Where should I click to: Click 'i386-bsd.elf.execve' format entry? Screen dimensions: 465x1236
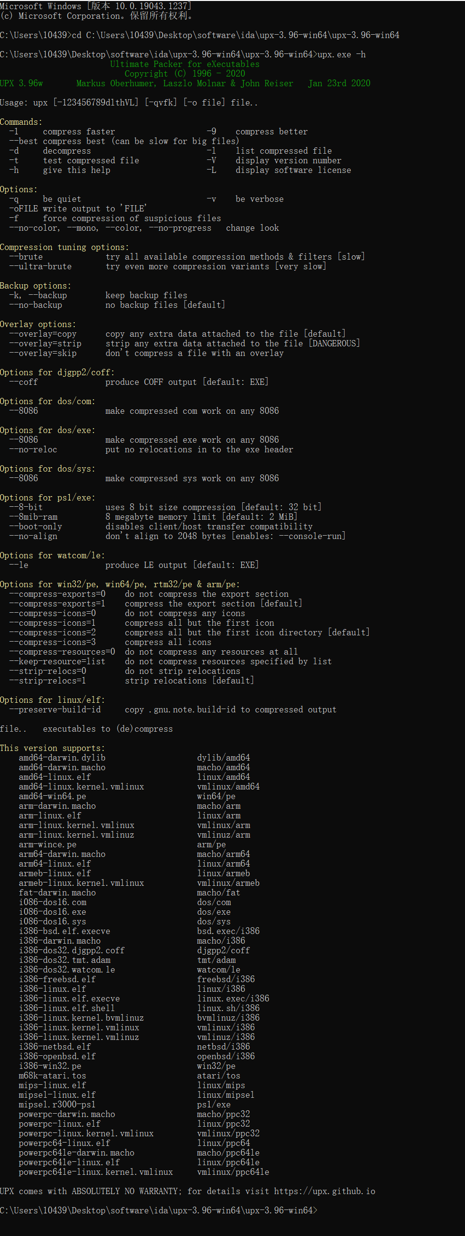(x=65, y=931)
